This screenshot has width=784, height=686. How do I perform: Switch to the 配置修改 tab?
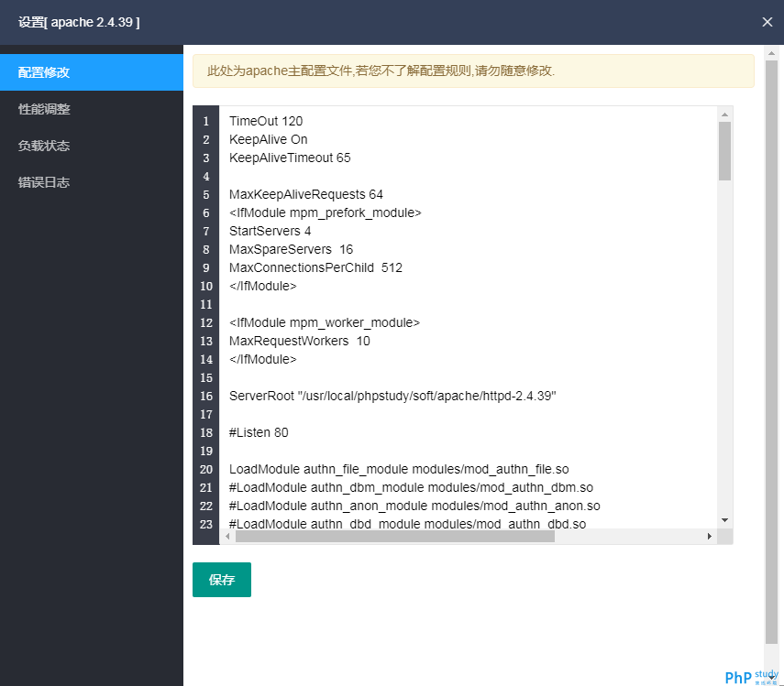pyautogui.click(x=92, y=72)
